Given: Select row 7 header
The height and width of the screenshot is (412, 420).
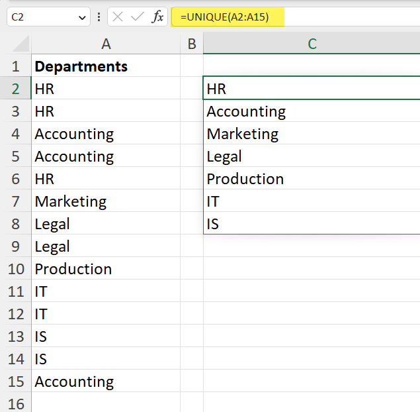Looking at the screenshot, I should tap(15, 201).
